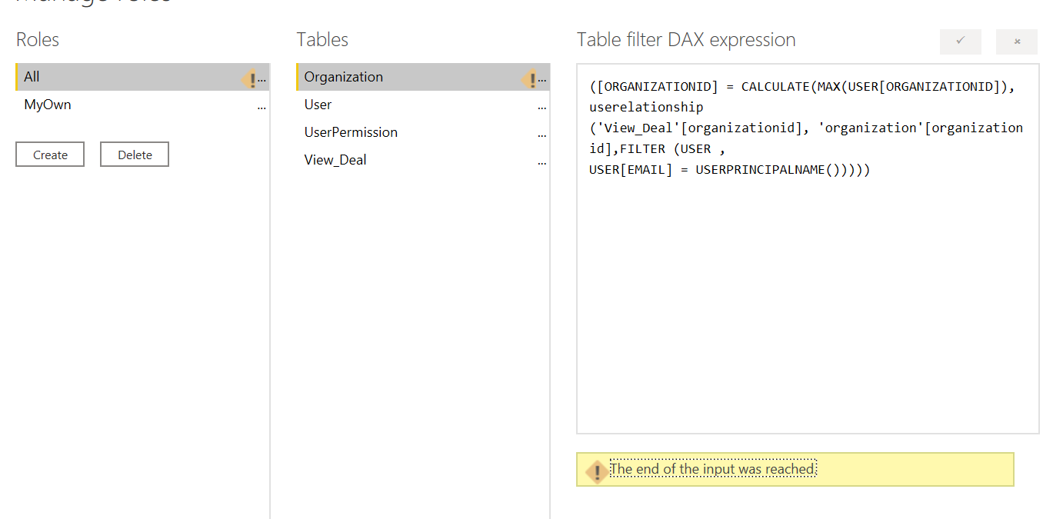
Task: Select the UserPermission table
Action: pos(422,132)
